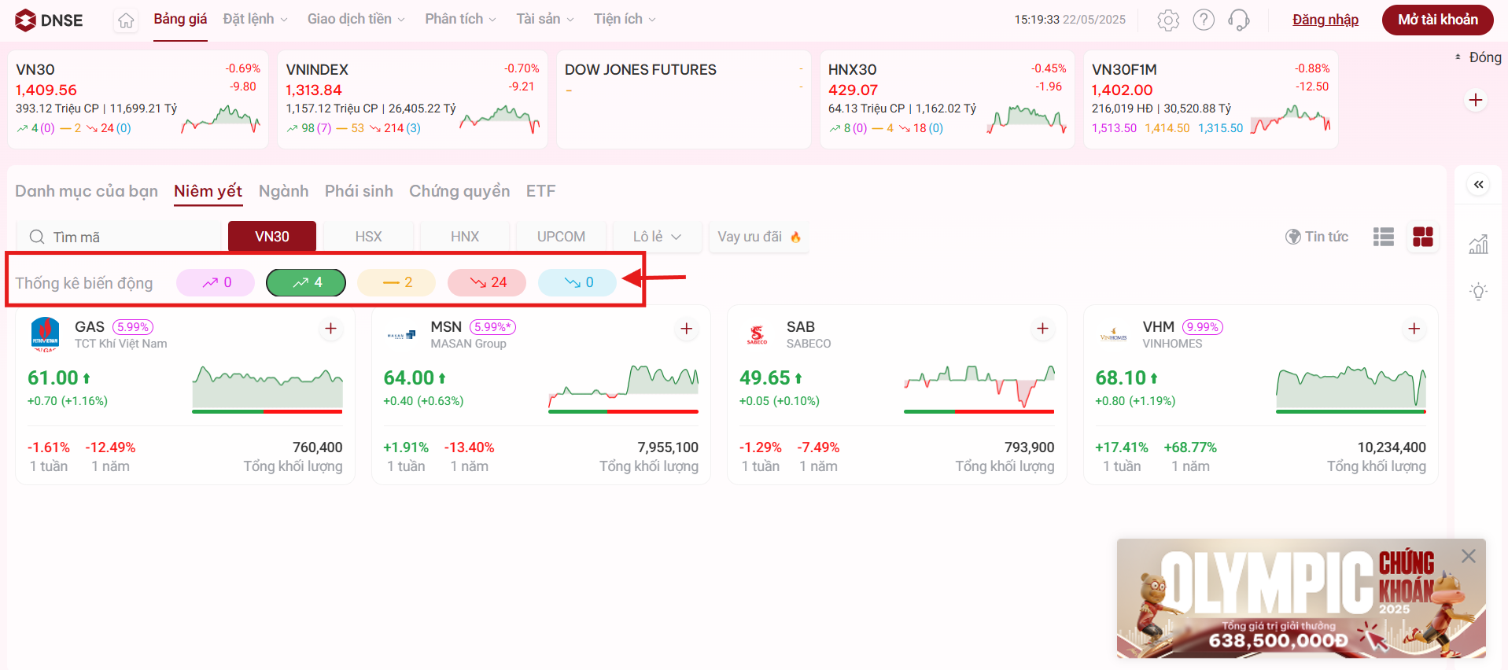Image resolution: width=1508 pixels, height=670 pixels.
Task: Click the VHM intraday mini chart
Action: pos(1351,388)
